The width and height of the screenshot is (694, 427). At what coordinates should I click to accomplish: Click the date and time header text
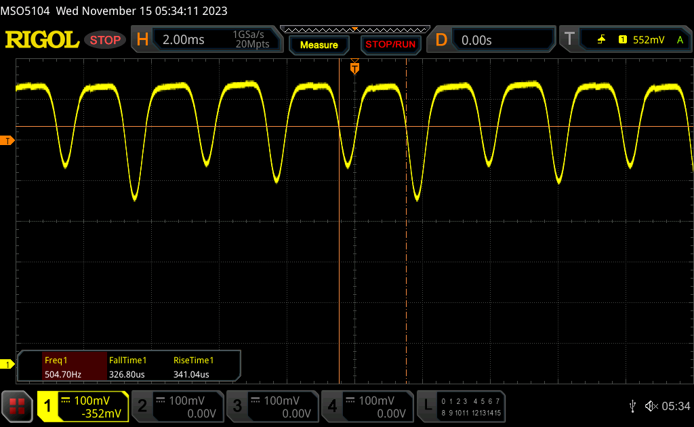coord(142,11)
